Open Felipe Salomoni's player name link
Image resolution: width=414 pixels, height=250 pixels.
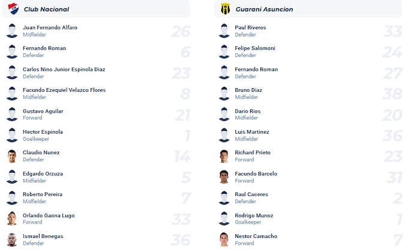(255, 48)
